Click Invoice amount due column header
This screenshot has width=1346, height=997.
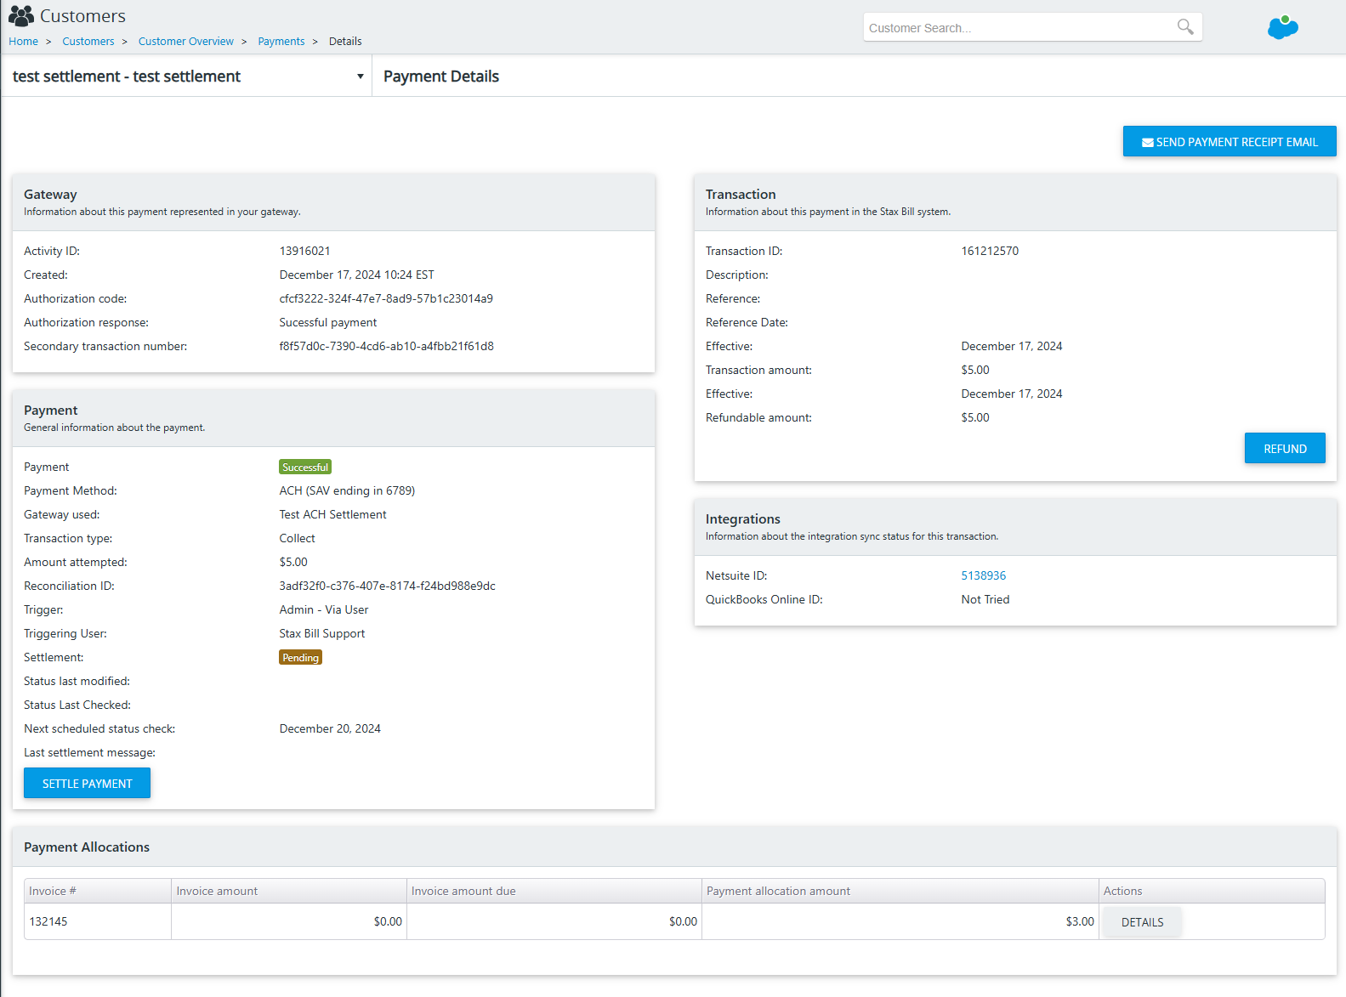point(554,891)
